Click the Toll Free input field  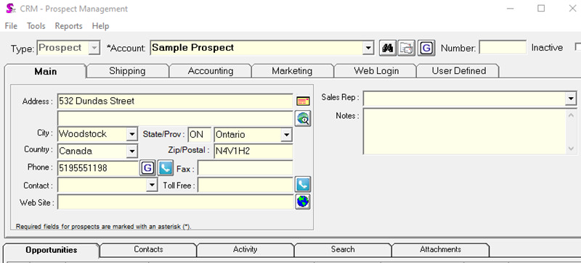[245, 185]
